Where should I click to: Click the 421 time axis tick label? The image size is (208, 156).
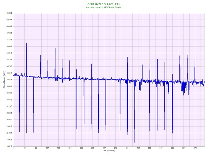click(x=127, y=148)
